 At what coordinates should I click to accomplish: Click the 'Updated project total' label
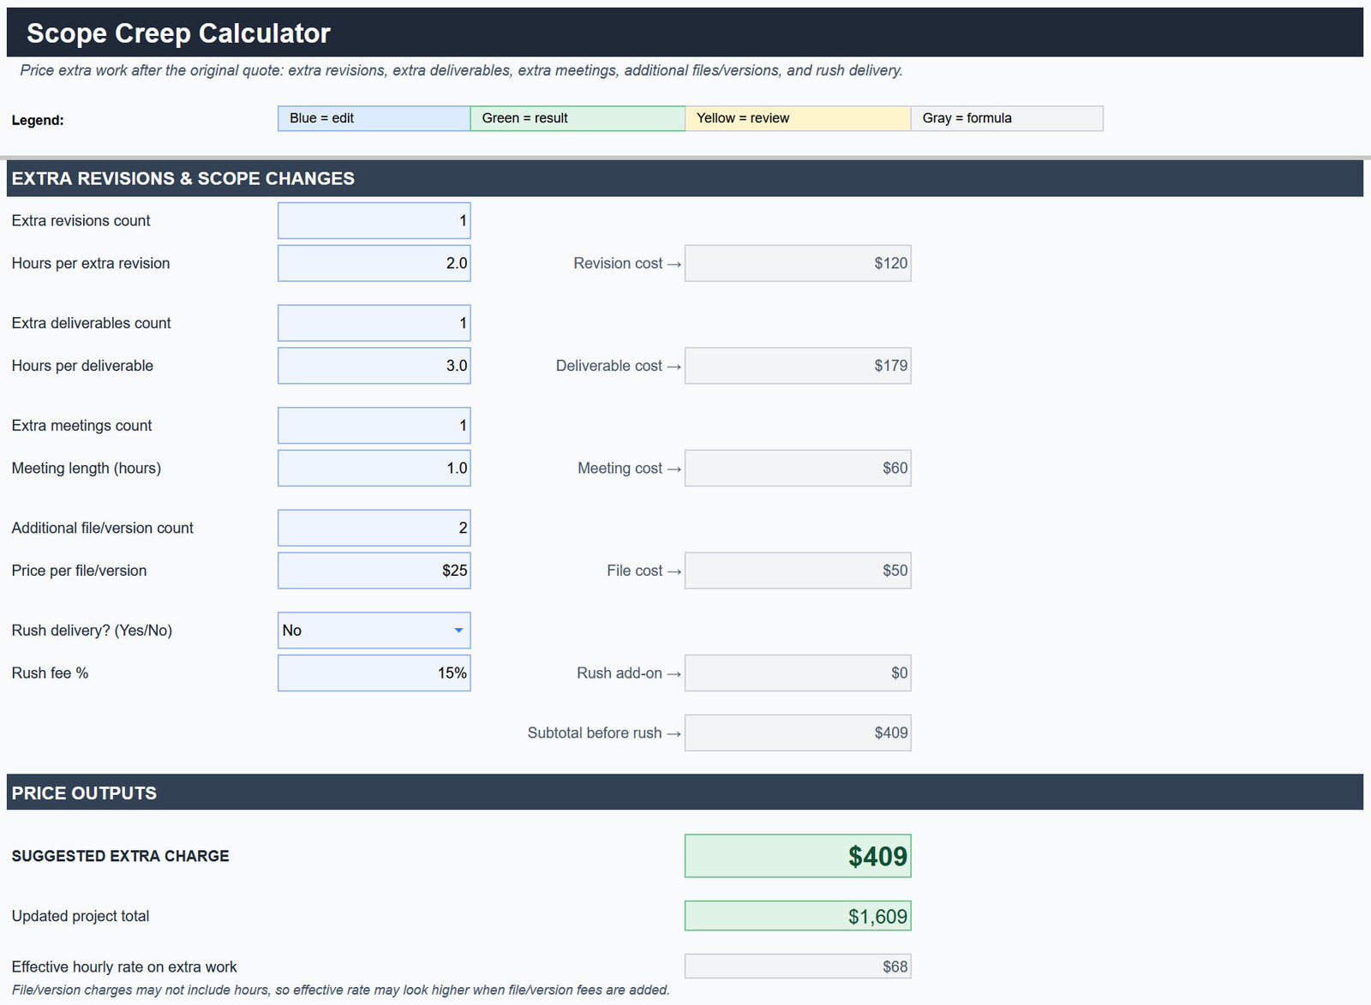81,916
